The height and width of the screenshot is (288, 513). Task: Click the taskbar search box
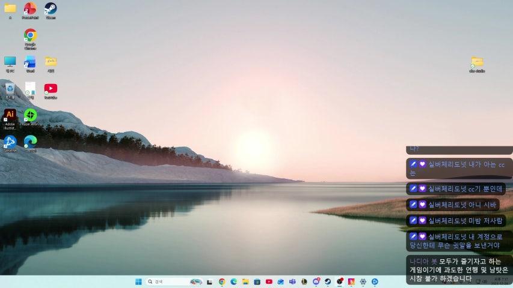(x=168, y=281)
